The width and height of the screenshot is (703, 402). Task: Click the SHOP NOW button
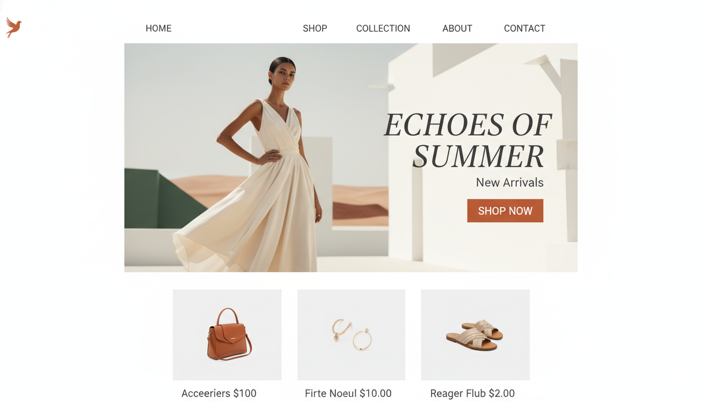click(505, 210)
